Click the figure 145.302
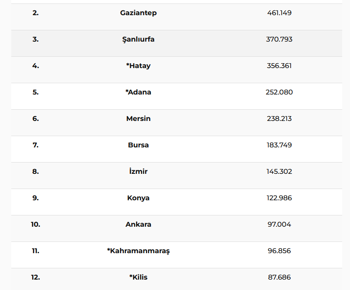Viewport: 350px width, 290px height. point(279,172)
